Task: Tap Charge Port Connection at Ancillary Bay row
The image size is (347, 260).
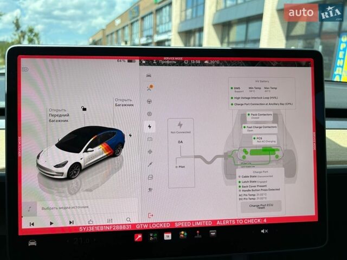Action: [261, 104]
